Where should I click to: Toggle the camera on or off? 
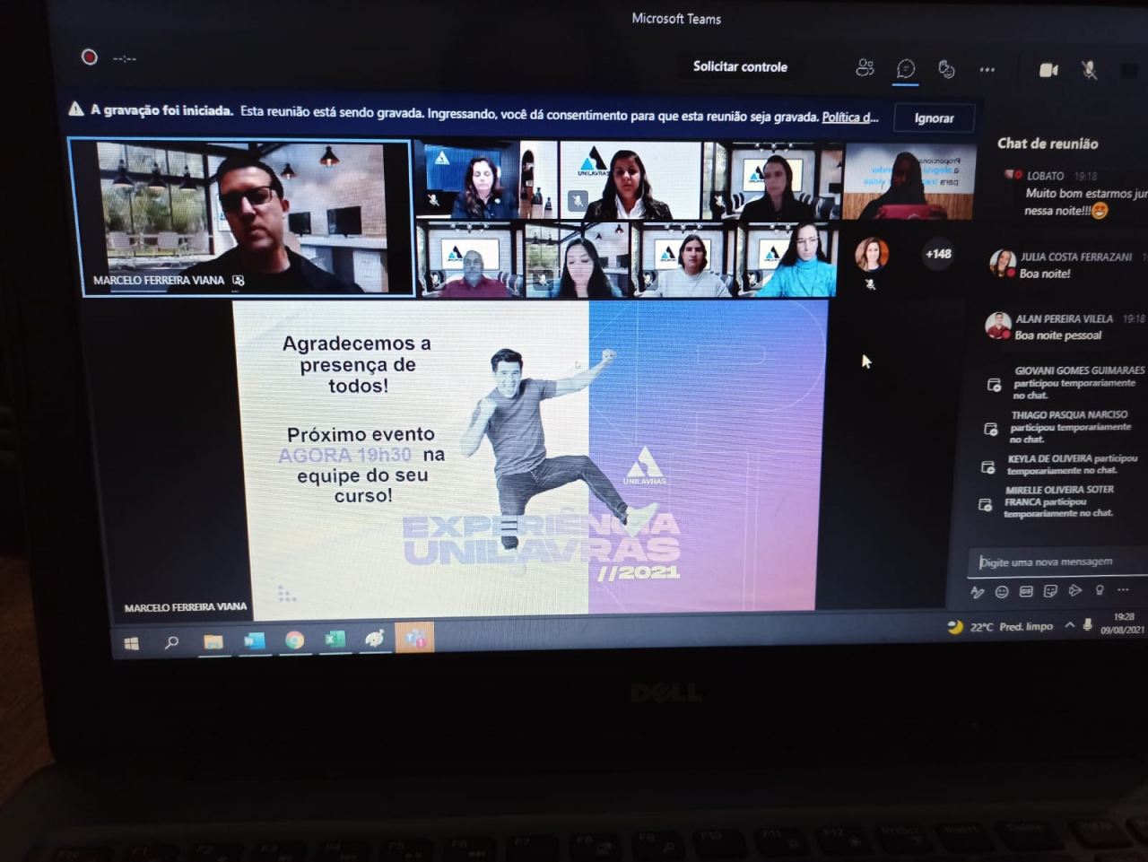click(1048, 70)
